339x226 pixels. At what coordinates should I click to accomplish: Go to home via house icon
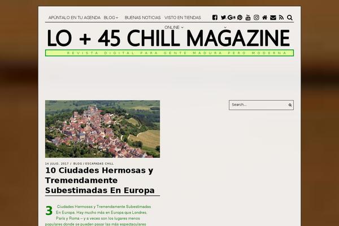coord(264,18)
